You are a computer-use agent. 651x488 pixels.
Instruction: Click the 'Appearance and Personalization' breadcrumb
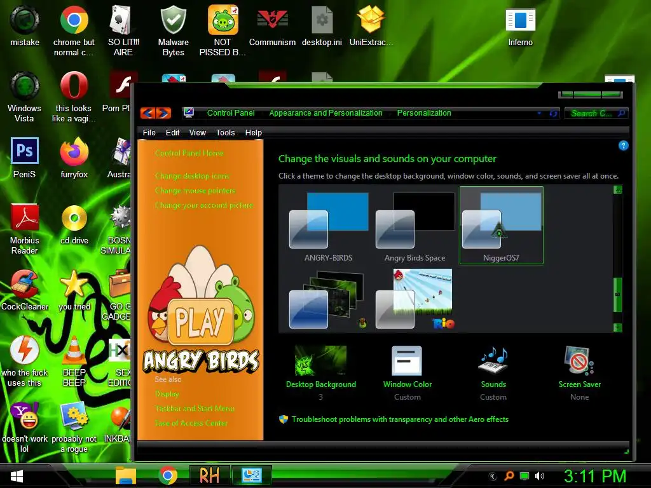[x=325, y=113]
